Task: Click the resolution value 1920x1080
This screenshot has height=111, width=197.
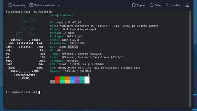Action: tap(77, 43)
